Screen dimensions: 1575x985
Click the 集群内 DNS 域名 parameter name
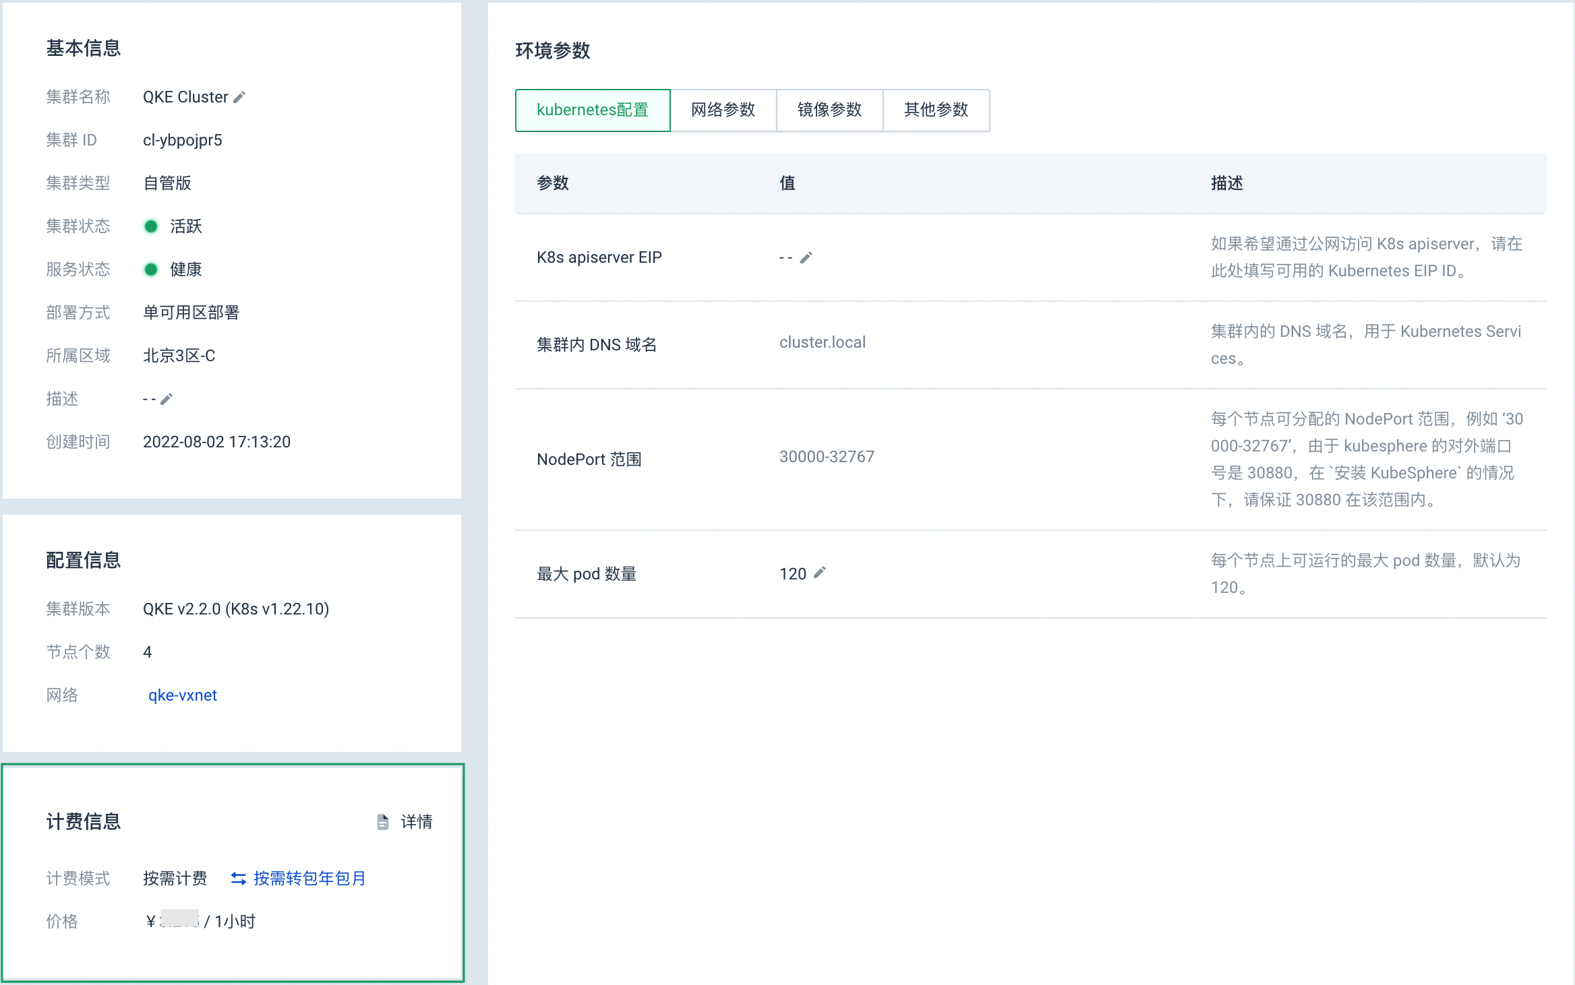click(597, 345)
